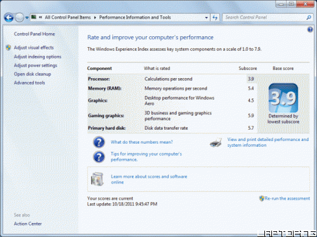
Task: Minimize the window
Action: (281, 4)
